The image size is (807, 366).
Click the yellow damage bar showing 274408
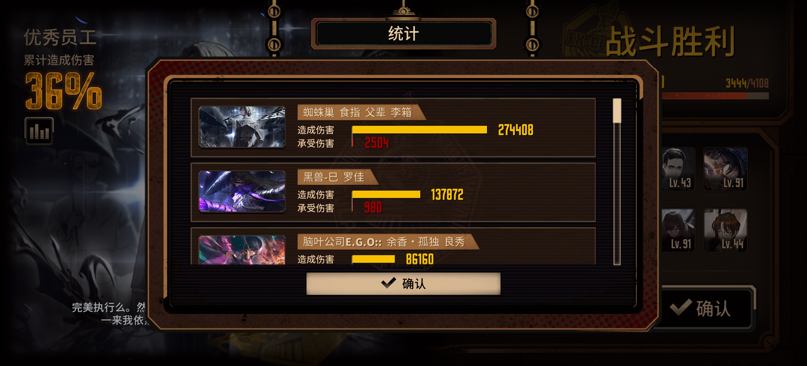click(x=420, y=130)
